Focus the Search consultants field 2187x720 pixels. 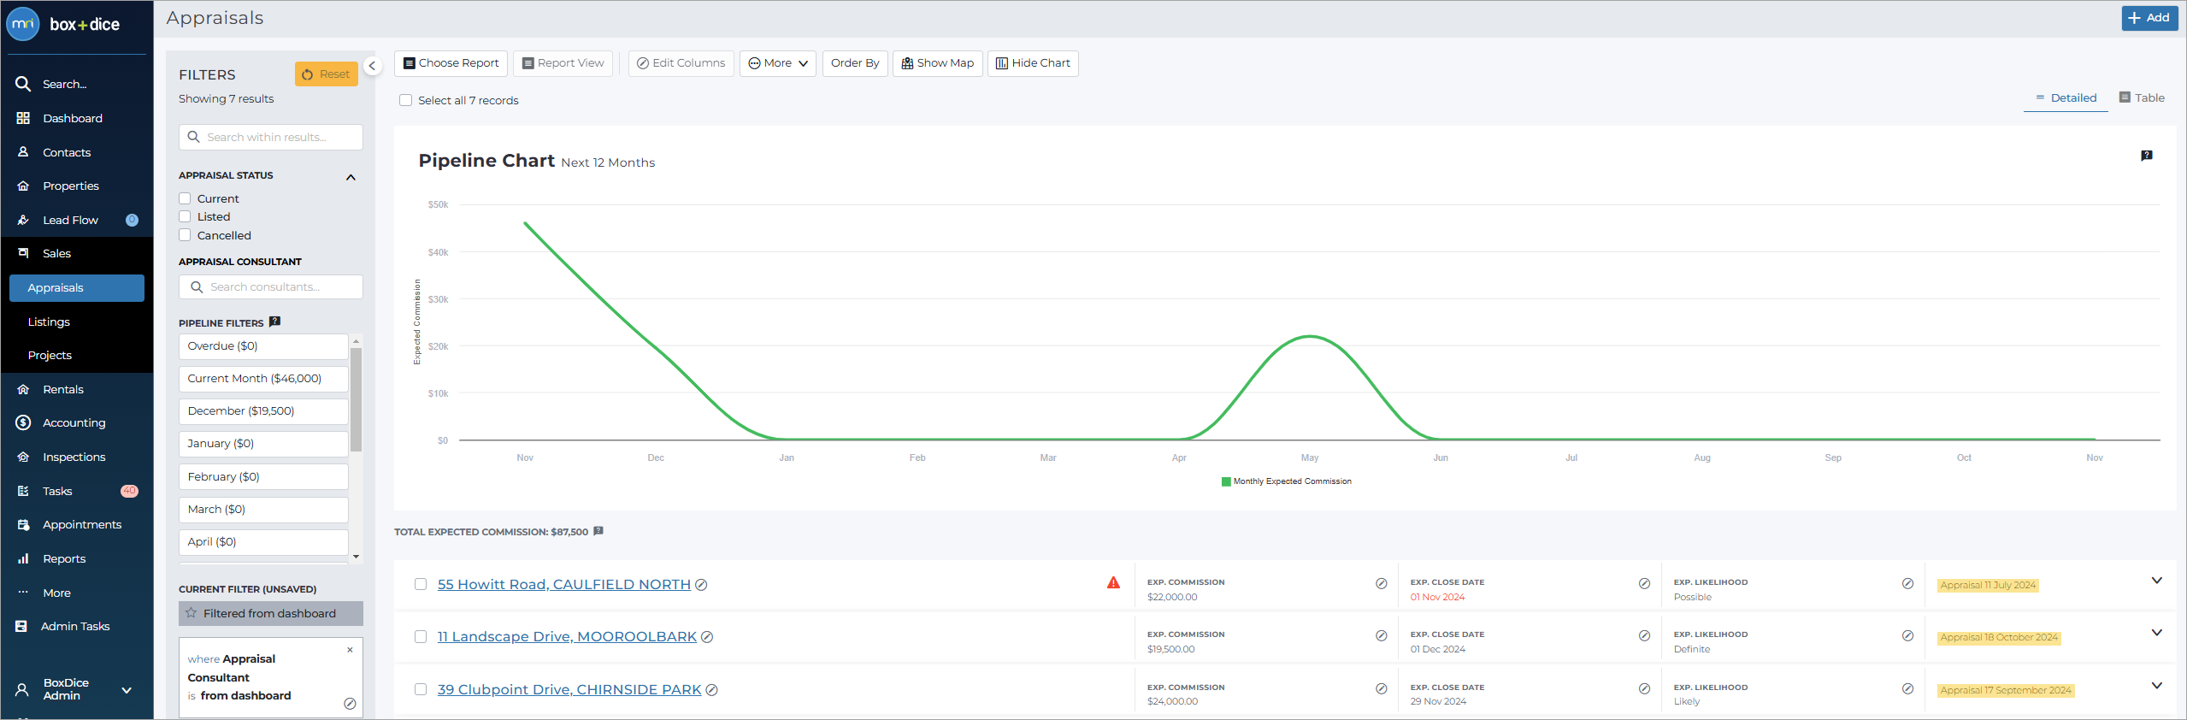point(271,287)
